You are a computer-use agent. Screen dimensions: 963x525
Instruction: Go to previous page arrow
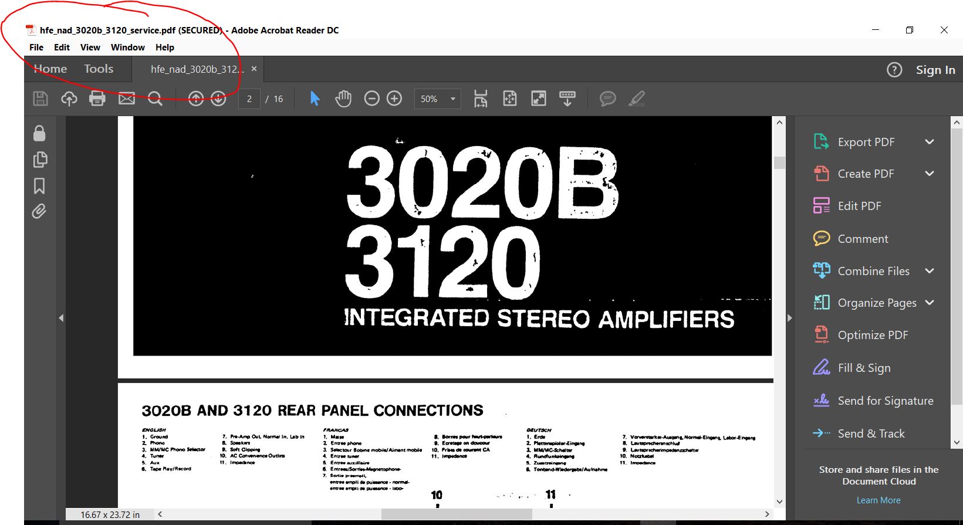pyautogui.click(x=196, y=99)
